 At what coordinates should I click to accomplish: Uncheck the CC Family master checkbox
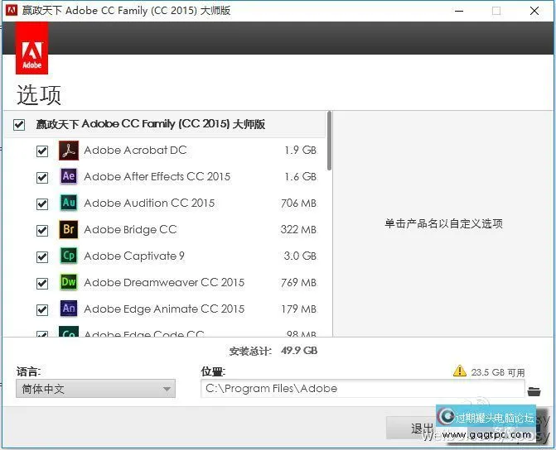click(x=19, y=125)
